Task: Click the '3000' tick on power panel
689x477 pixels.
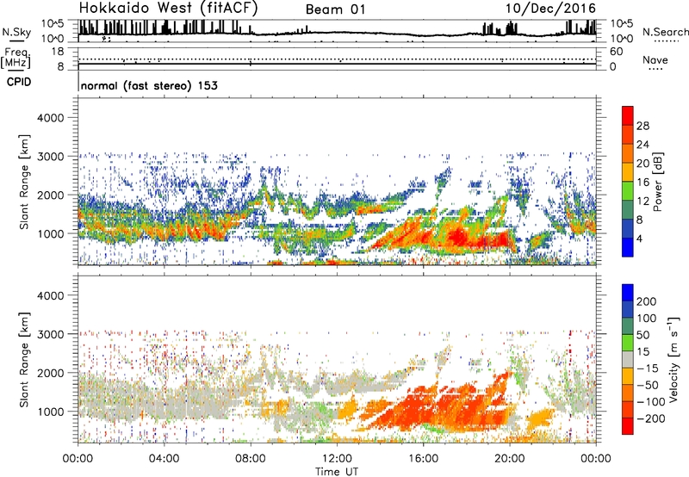Action: (51, 157)
